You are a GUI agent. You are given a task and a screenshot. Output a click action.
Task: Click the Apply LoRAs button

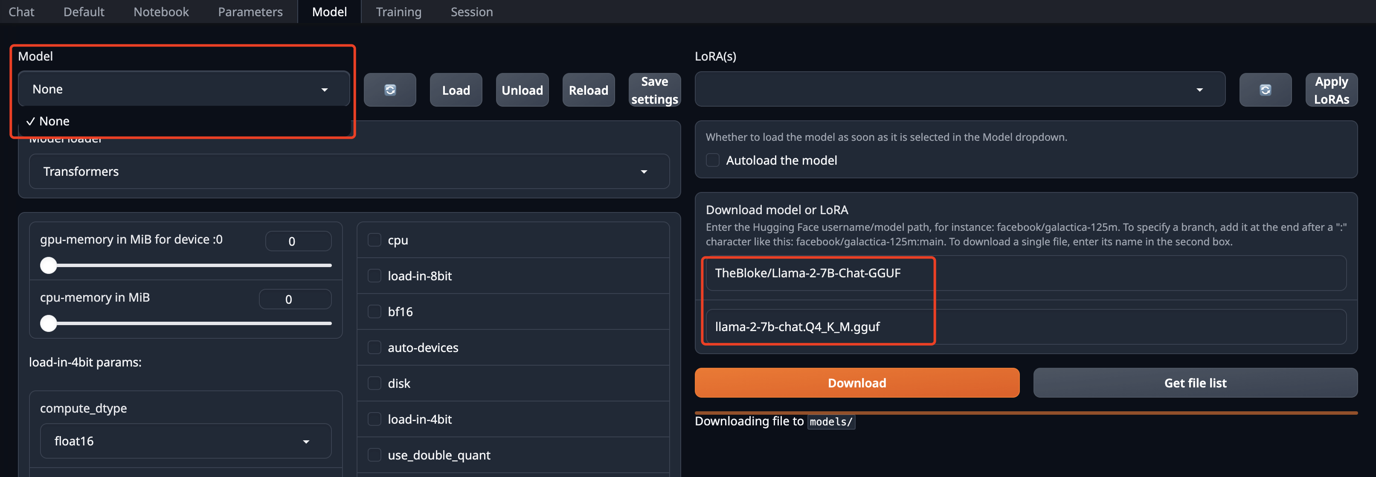(x=1331, y=90)
